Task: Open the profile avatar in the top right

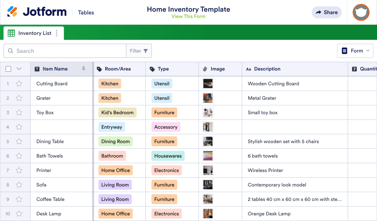Action: (361, 13)
